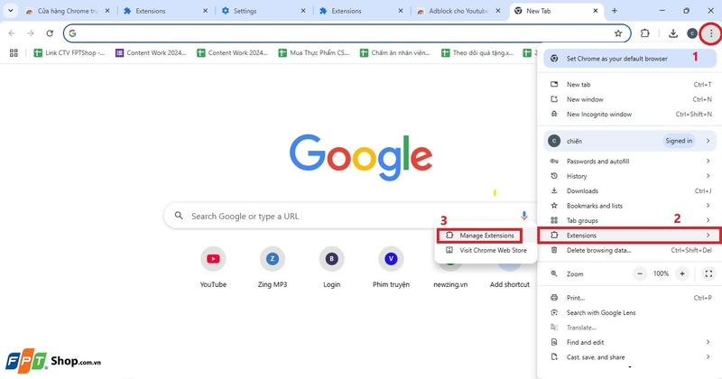The height and width of the screenshot is (379, 722).
Task: Select New tab in Chrome menu
Action: pyautogui.click(x=630, y=84)
